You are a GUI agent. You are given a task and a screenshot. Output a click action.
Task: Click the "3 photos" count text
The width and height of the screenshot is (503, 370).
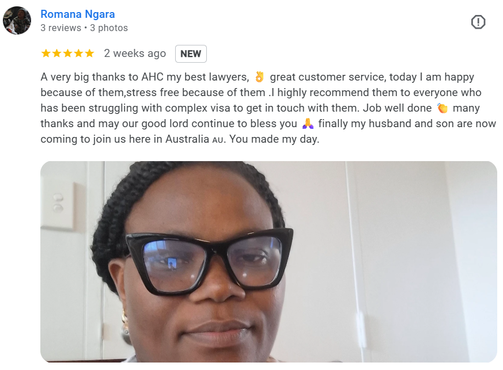coord(109,28)
